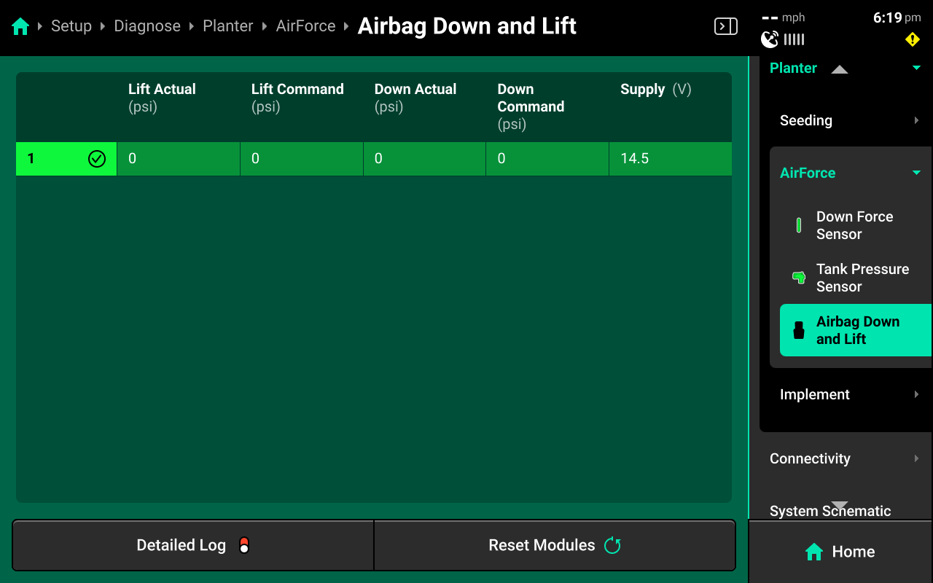Expand the Seeding submenu
This screenshot has height=583, width=933.
(x=916, y=120)
